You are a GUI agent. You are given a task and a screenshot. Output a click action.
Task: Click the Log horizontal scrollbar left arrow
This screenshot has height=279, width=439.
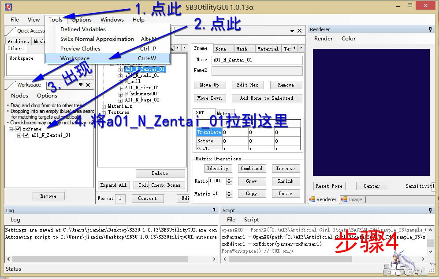coord(8,259)
